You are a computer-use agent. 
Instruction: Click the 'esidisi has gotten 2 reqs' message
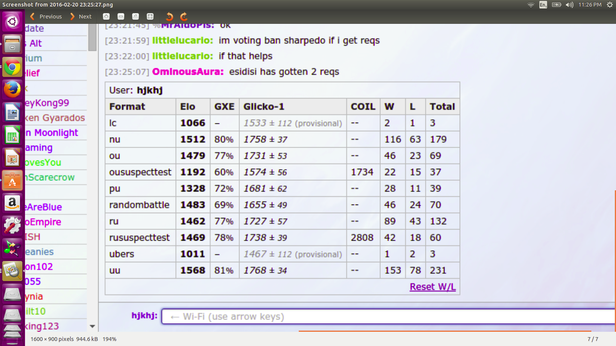pyautogui.click(x=284, y=72)
